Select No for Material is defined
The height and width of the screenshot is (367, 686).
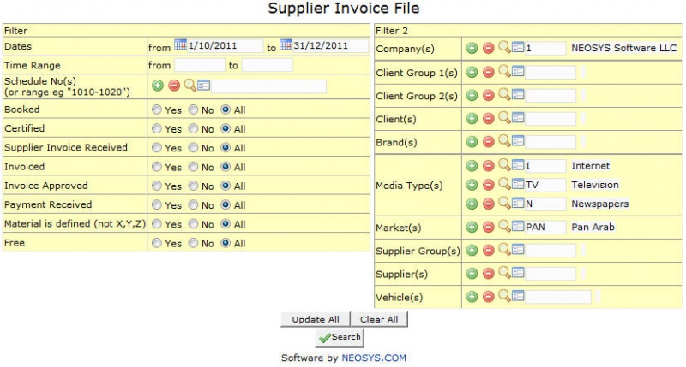(194, 224)
